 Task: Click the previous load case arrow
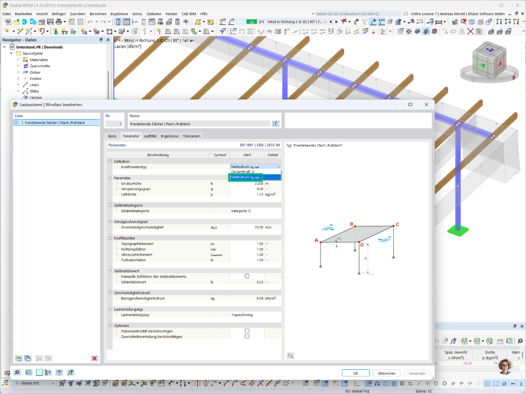331,22
